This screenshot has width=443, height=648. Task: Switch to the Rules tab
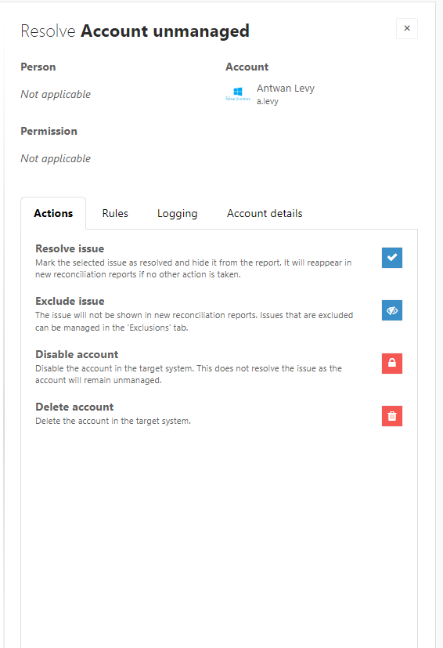(x=115, y=213)
